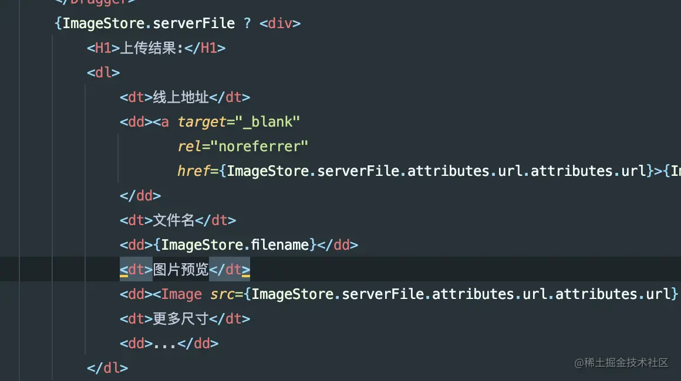This screenshot has width=681, height=381.
Task: Click the text "{ImageStore.serverFile ? <div>"
Action: [x=178, y=23]
